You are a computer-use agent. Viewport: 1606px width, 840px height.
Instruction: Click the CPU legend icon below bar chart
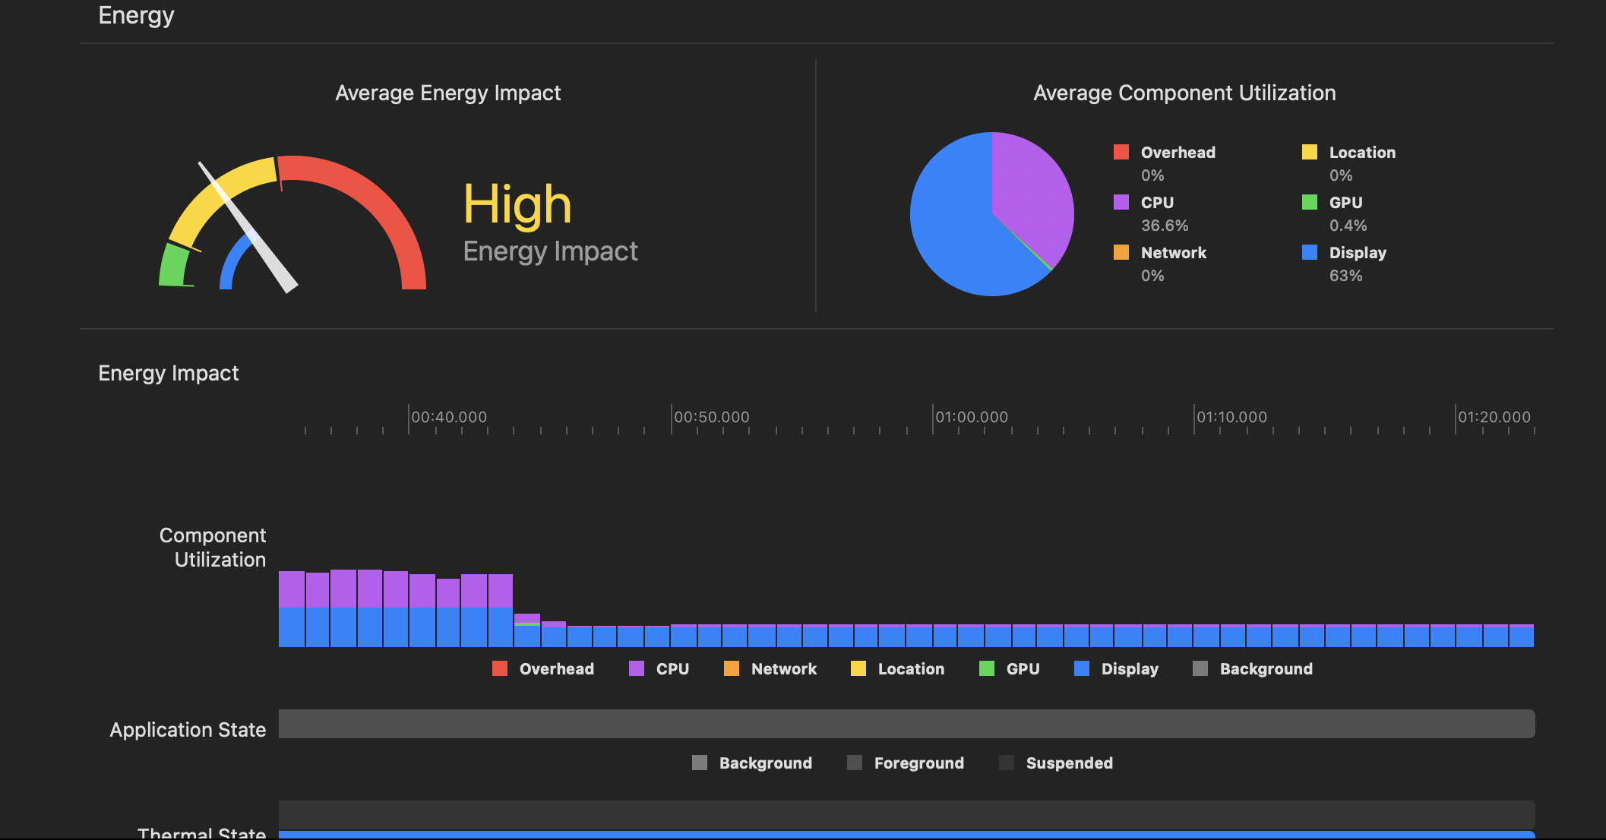tap(637, 668)
